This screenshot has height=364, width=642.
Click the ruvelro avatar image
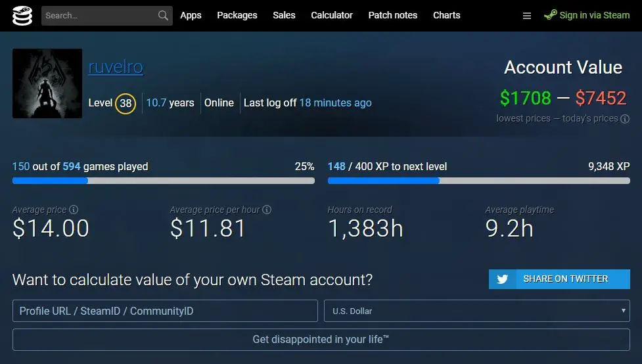pyautogui.click(x=47, y=83)
